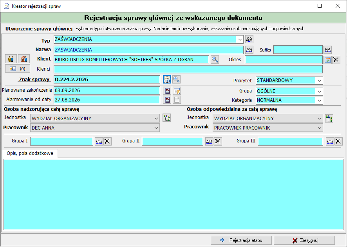Open the dictionary book icon beside the Sufiks field
This screenshot has height=247, width=347.
coord(327,50)
